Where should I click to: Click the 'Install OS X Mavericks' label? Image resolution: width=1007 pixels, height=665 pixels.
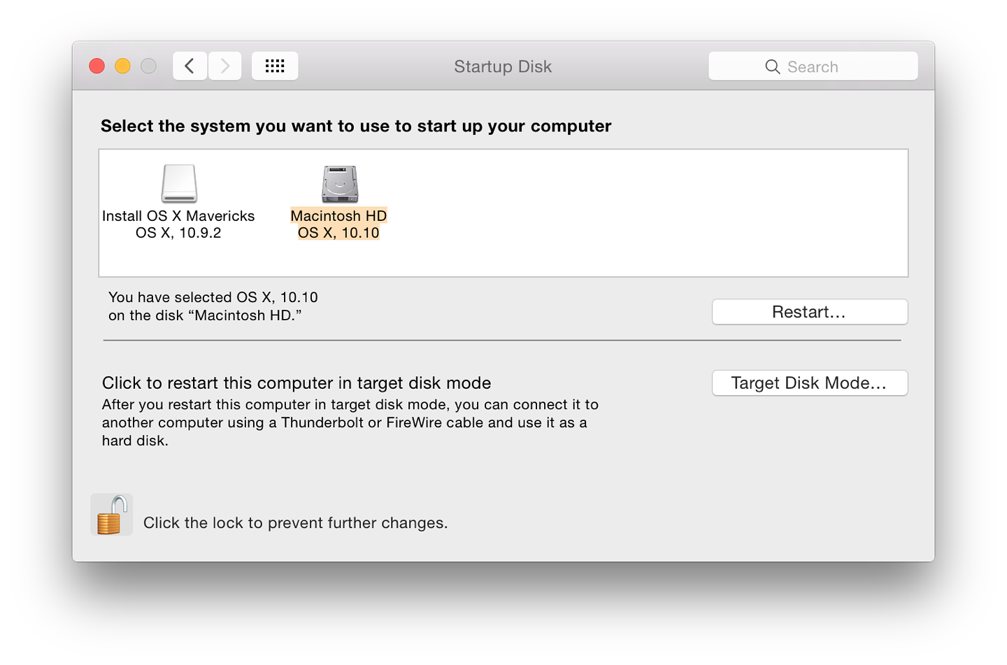coord(178,216)
